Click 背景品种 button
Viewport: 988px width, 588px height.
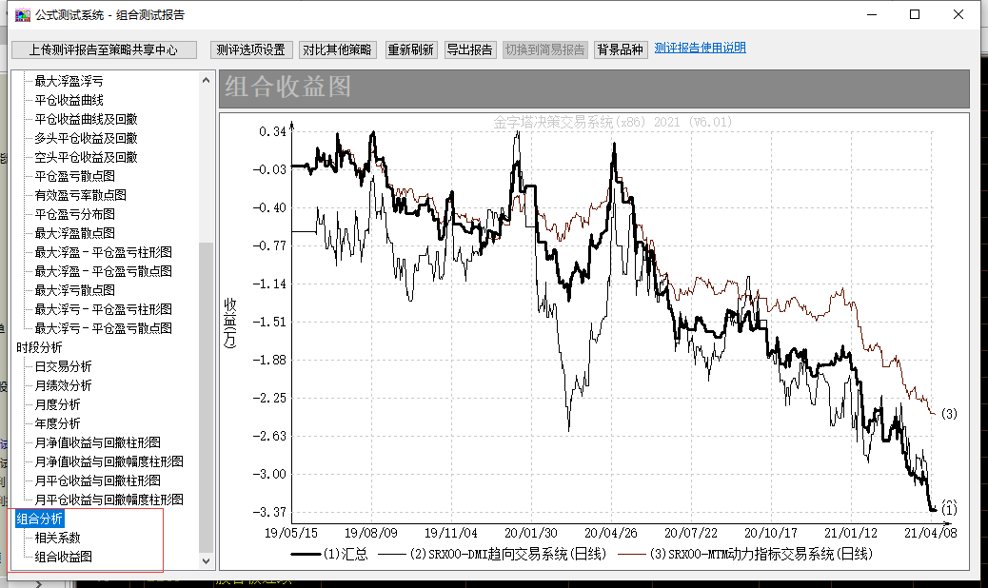(620, 49)
